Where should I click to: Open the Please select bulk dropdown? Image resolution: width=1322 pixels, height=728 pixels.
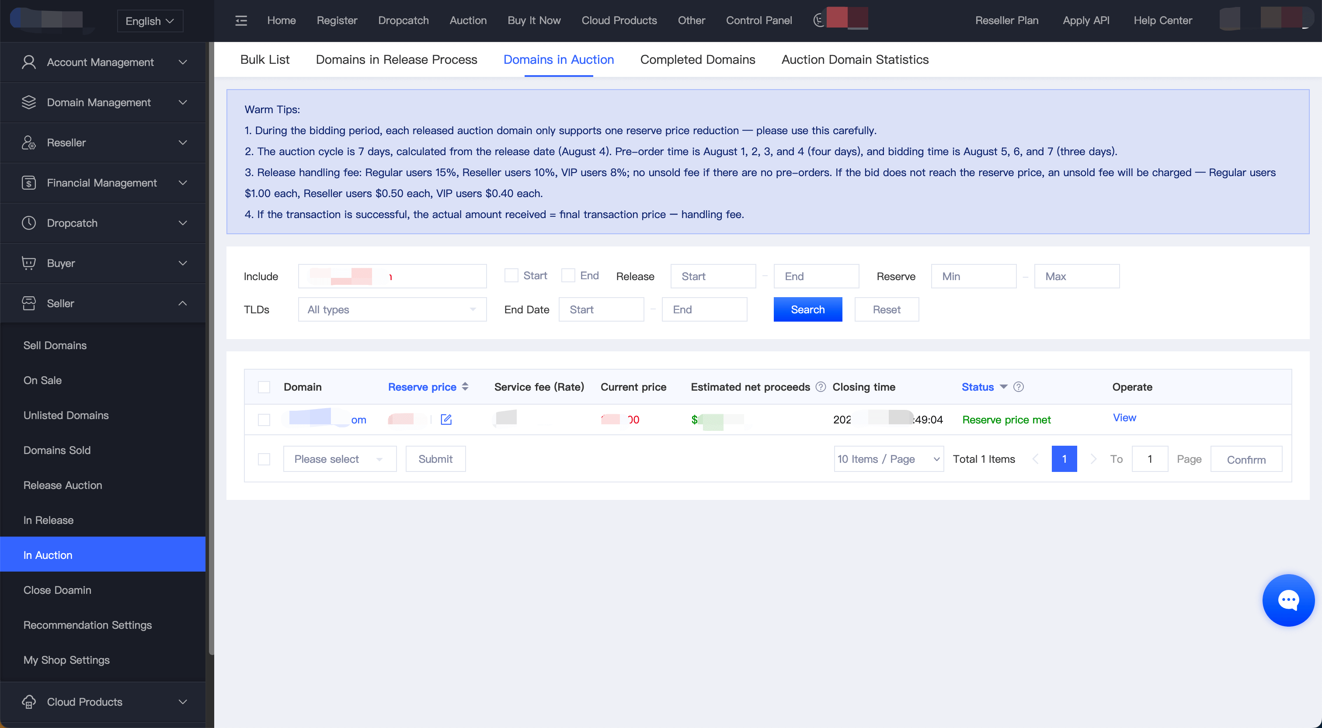(x=340, y=459)
